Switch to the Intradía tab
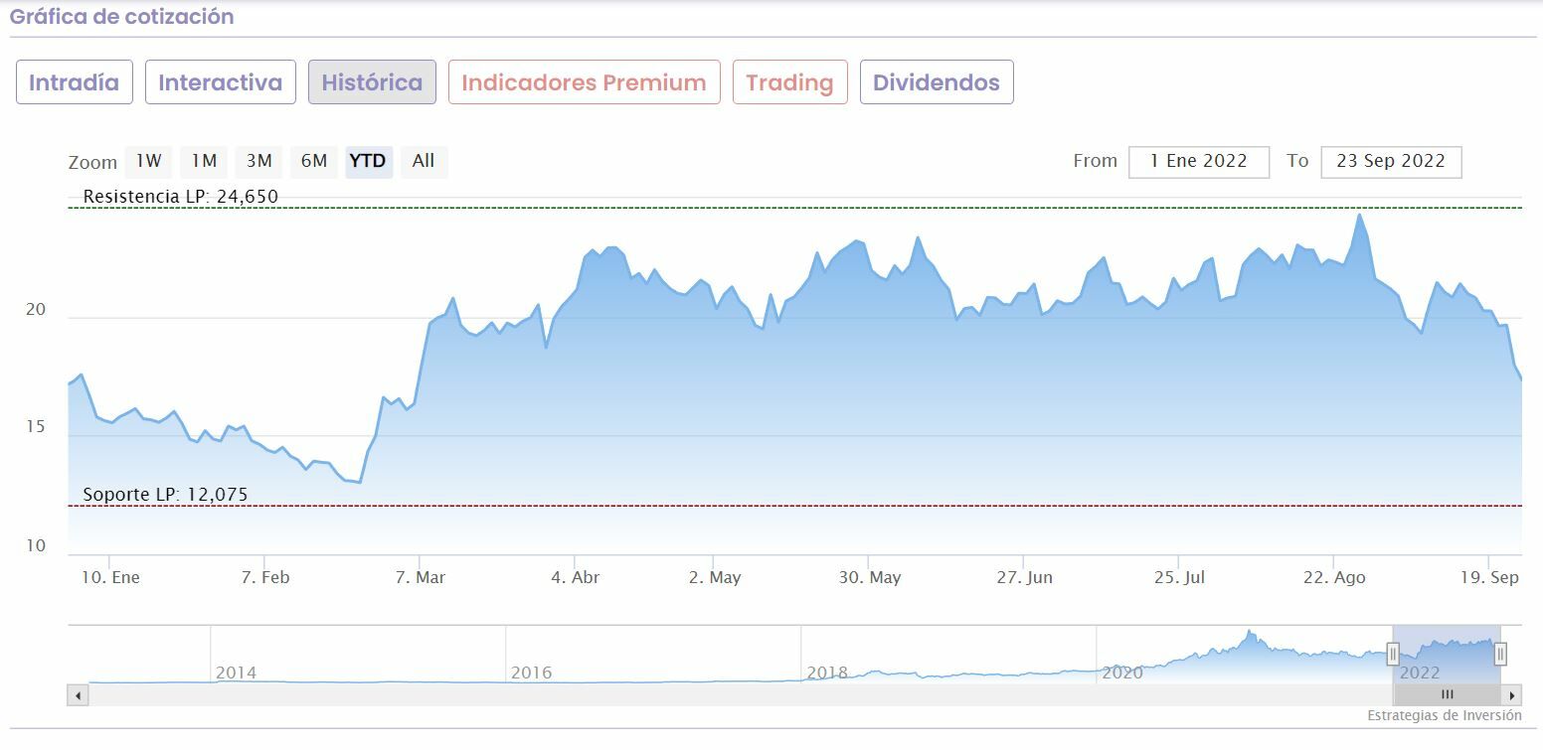Image resolution: width=1543 pixels, height=750 pixels. point(74,82)
